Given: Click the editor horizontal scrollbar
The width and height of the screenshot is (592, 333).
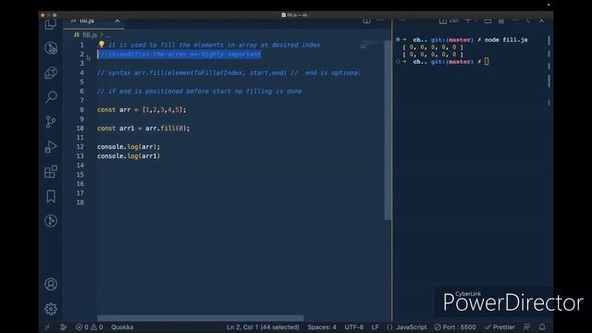Looking at the screenshot, I should (x=200, y=318).
